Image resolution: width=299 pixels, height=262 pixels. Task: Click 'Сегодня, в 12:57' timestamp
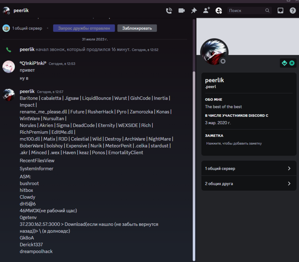(50, 92)
